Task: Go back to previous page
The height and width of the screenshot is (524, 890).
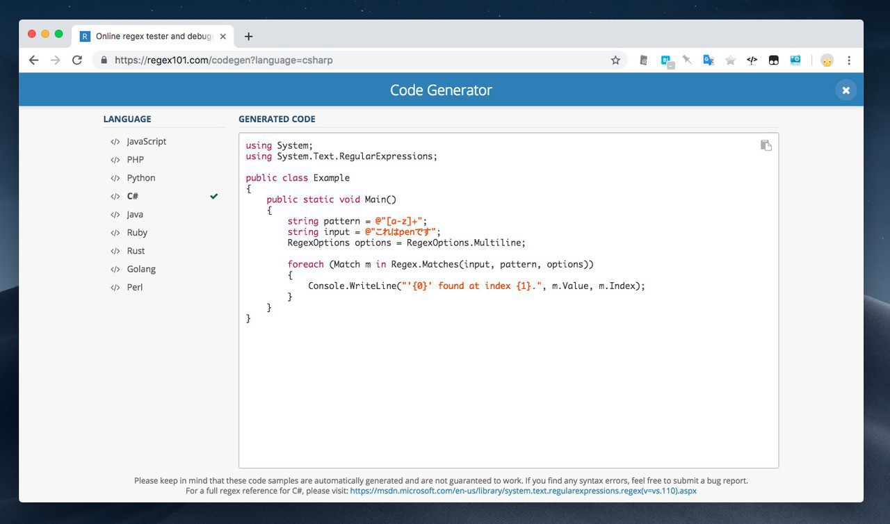Action: click(33, 60)
